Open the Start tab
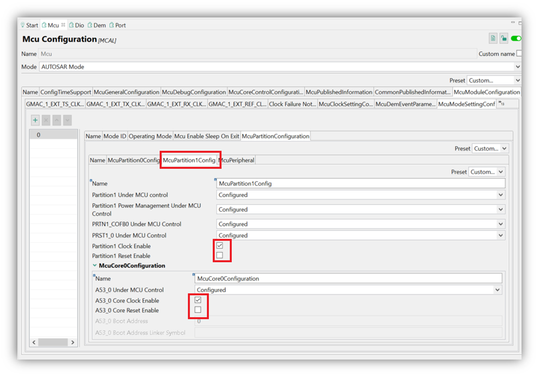 [x=29, y=25]
